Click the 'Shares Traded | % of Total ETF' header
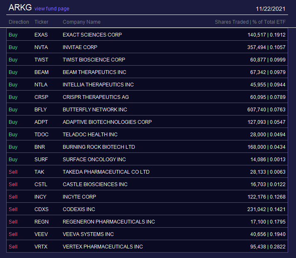This screenshot has width=296, height=258. (250, 22)
